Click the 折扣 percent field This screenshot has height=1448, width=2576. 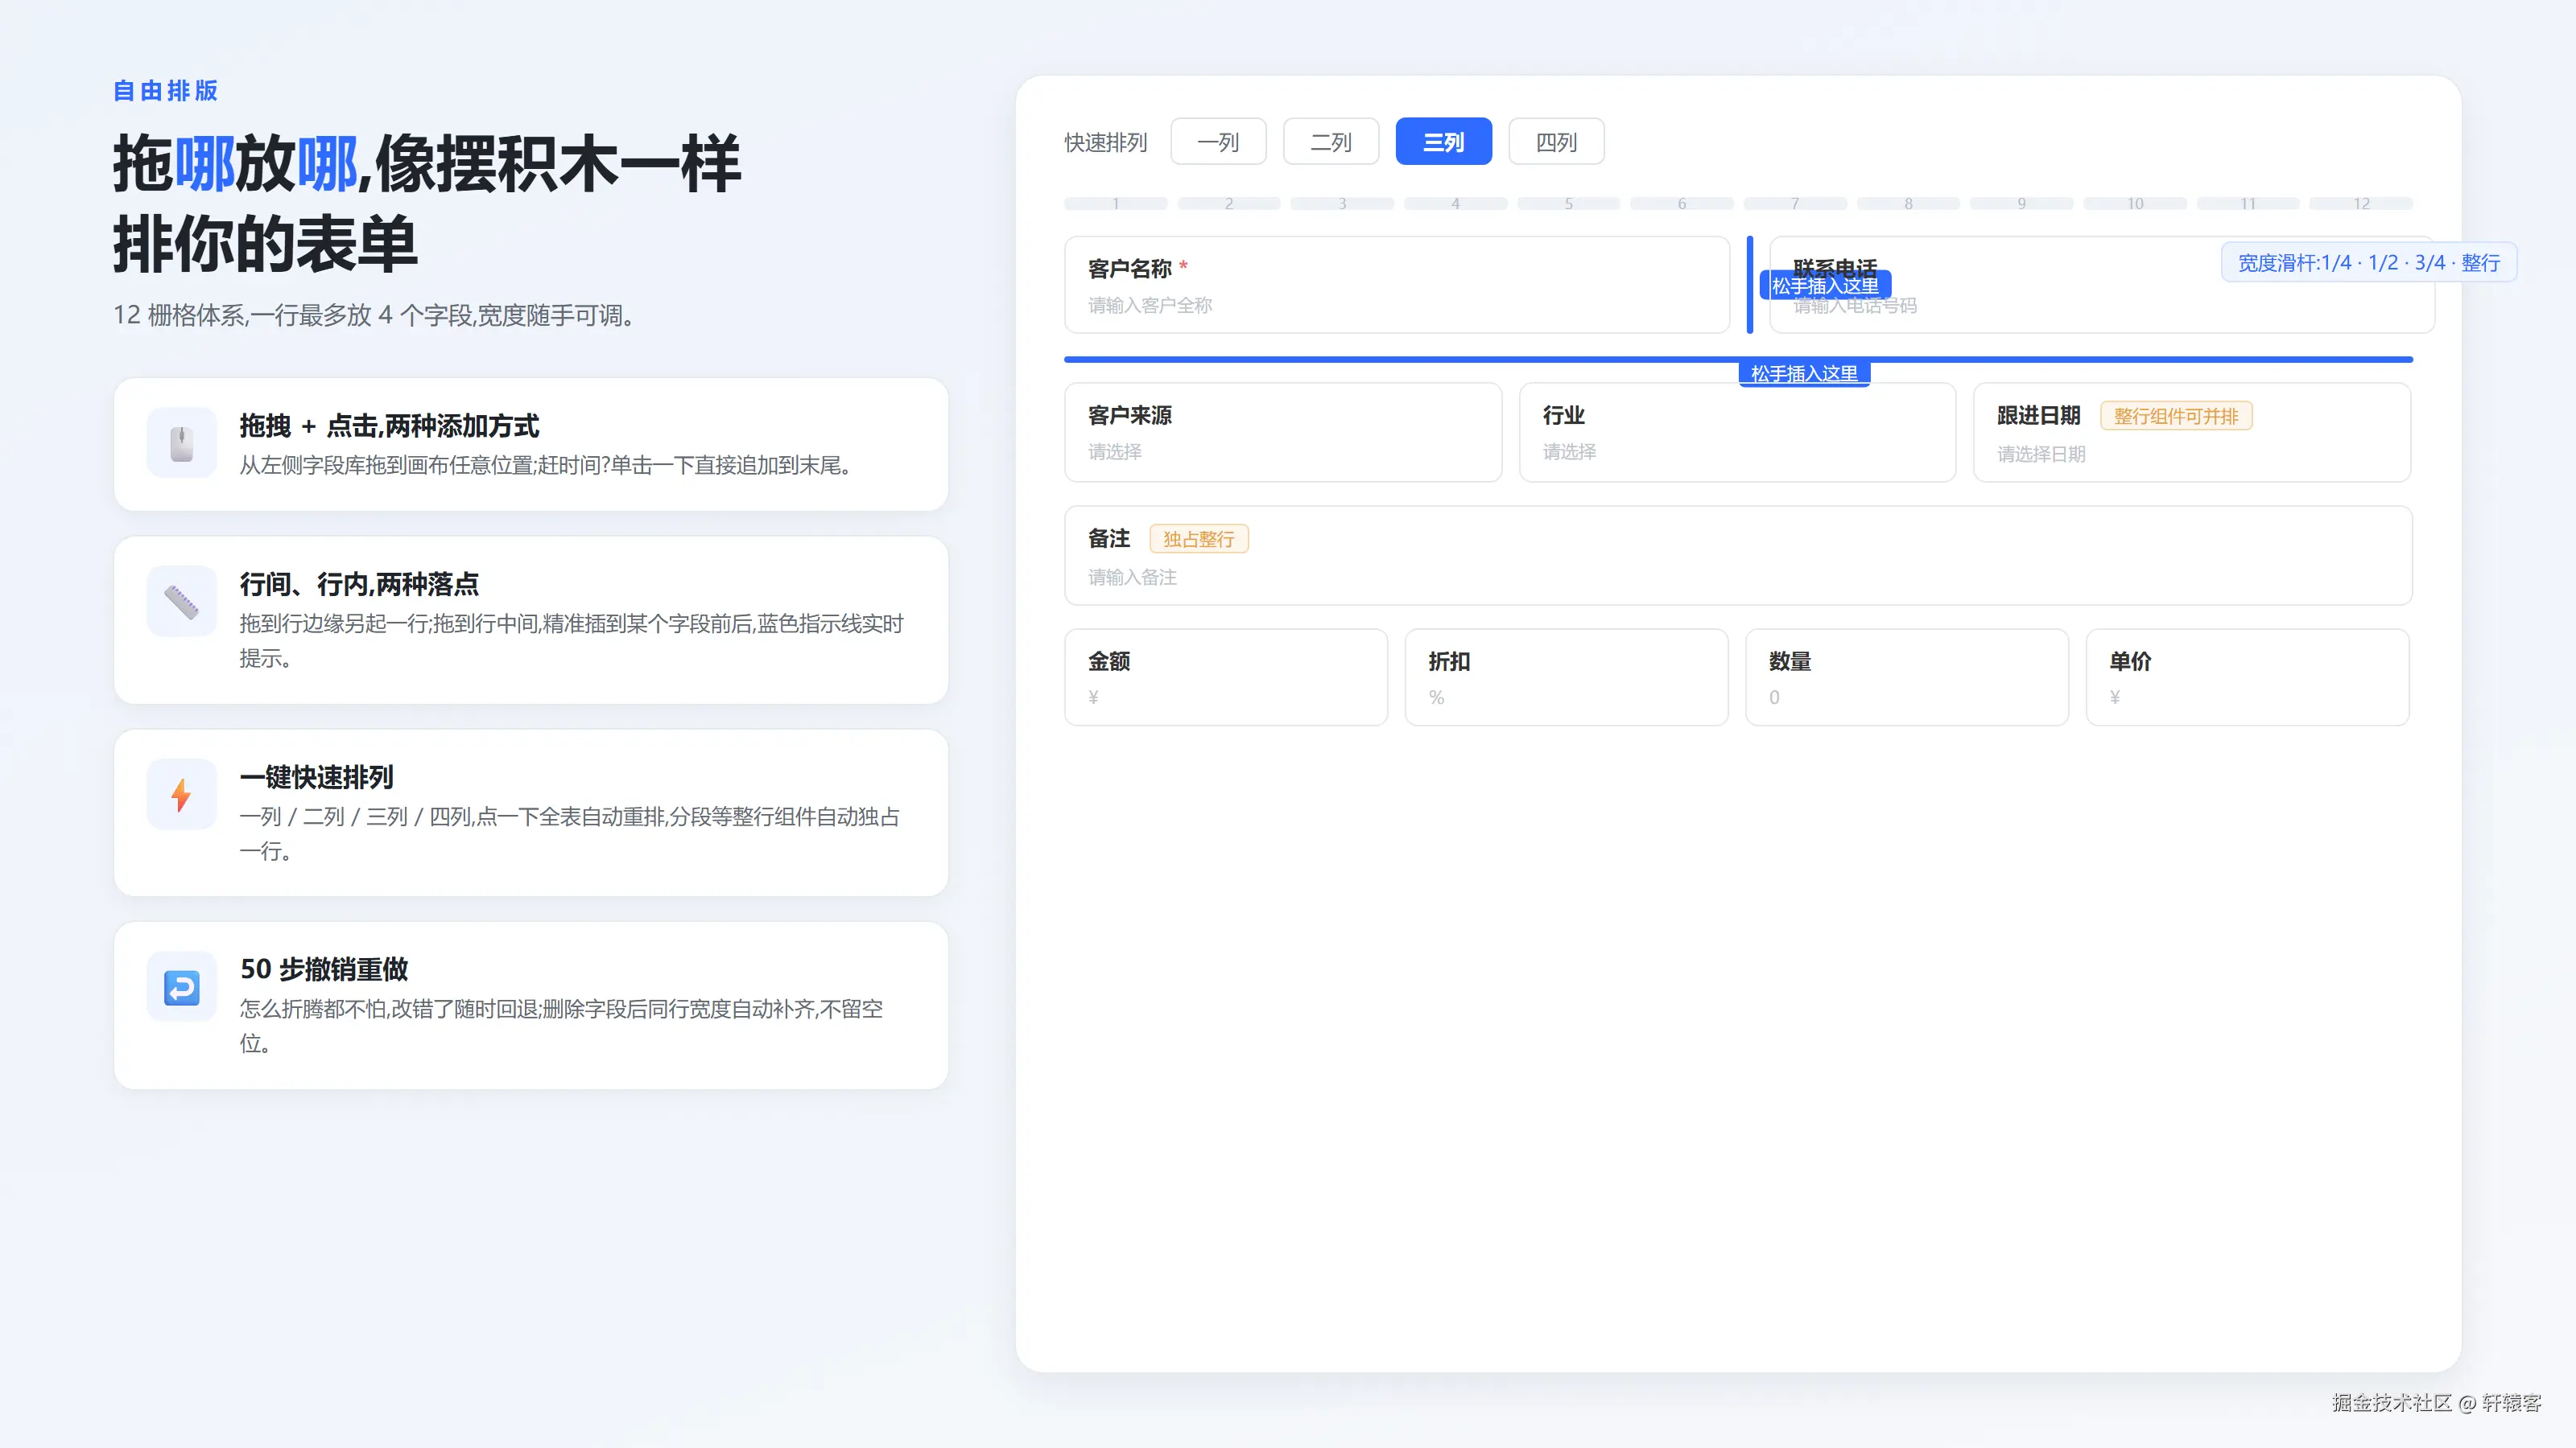pos(1566,677)
